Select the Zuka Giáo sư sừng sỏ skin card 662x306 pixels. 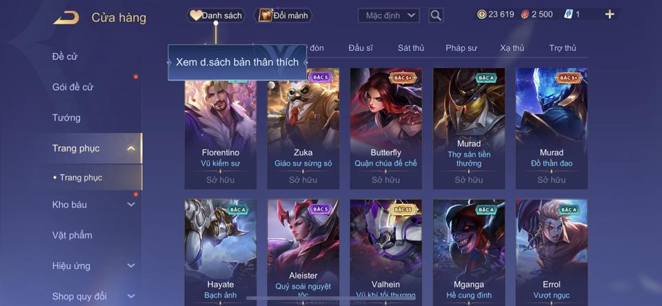303,128
